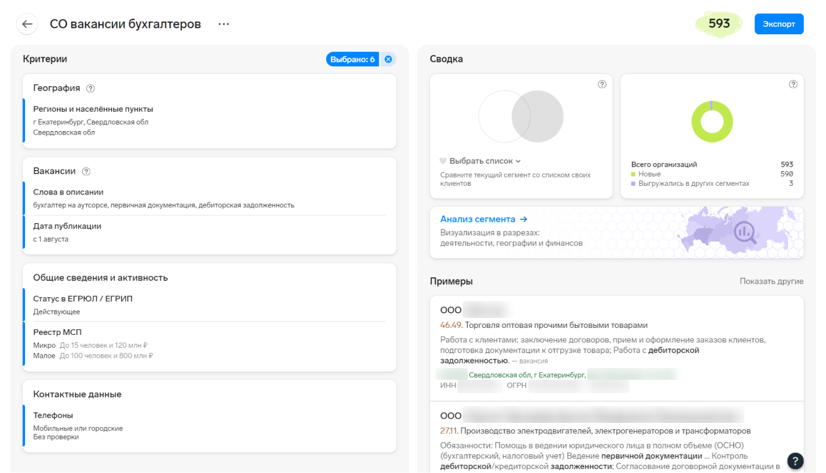Click OKVED code 46.49 activity line

[x=543, y=325]
